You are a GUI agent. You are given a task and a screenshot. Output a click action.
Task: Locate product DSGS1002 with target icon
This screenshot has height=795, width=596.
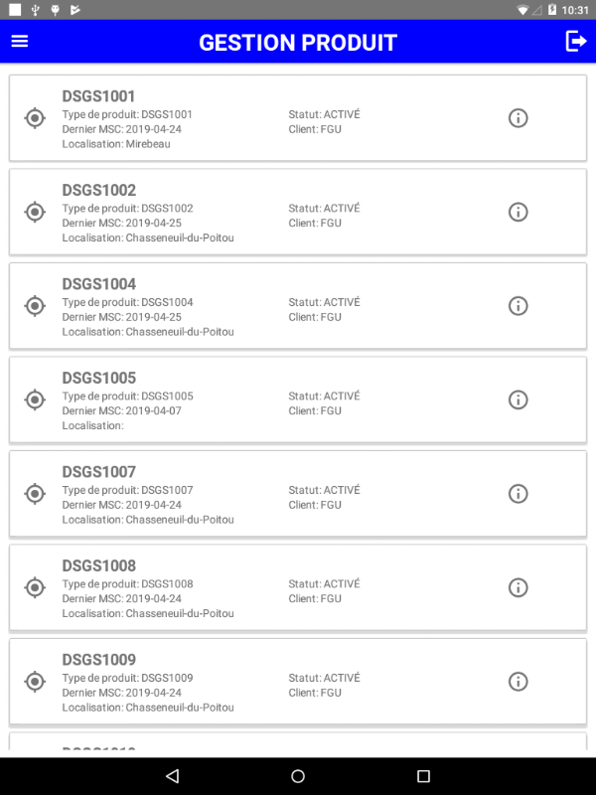(x=35, y=212)
